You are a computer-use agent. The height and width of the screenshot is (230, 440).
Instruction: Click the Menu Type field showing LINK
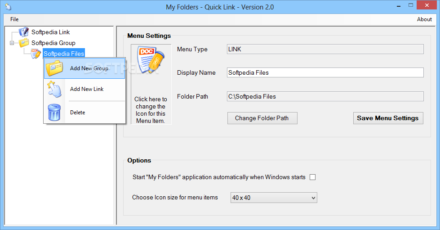tap(325, 49)
